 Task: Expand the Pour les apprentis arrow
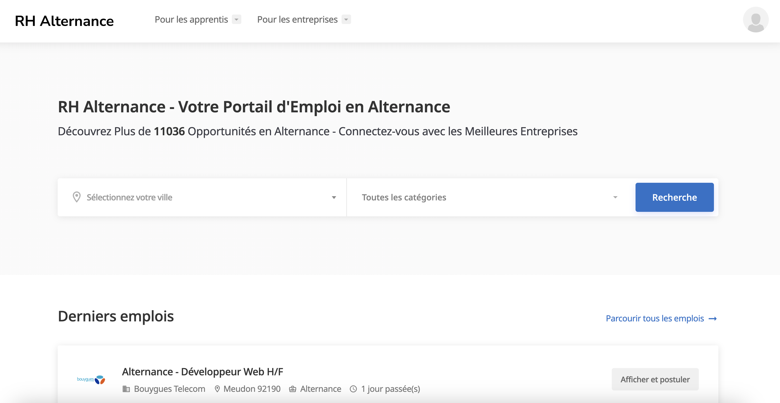click(237, 19)
